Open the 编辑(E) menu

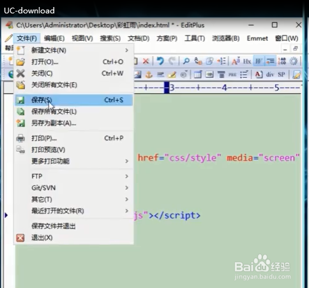coord(54,38)
